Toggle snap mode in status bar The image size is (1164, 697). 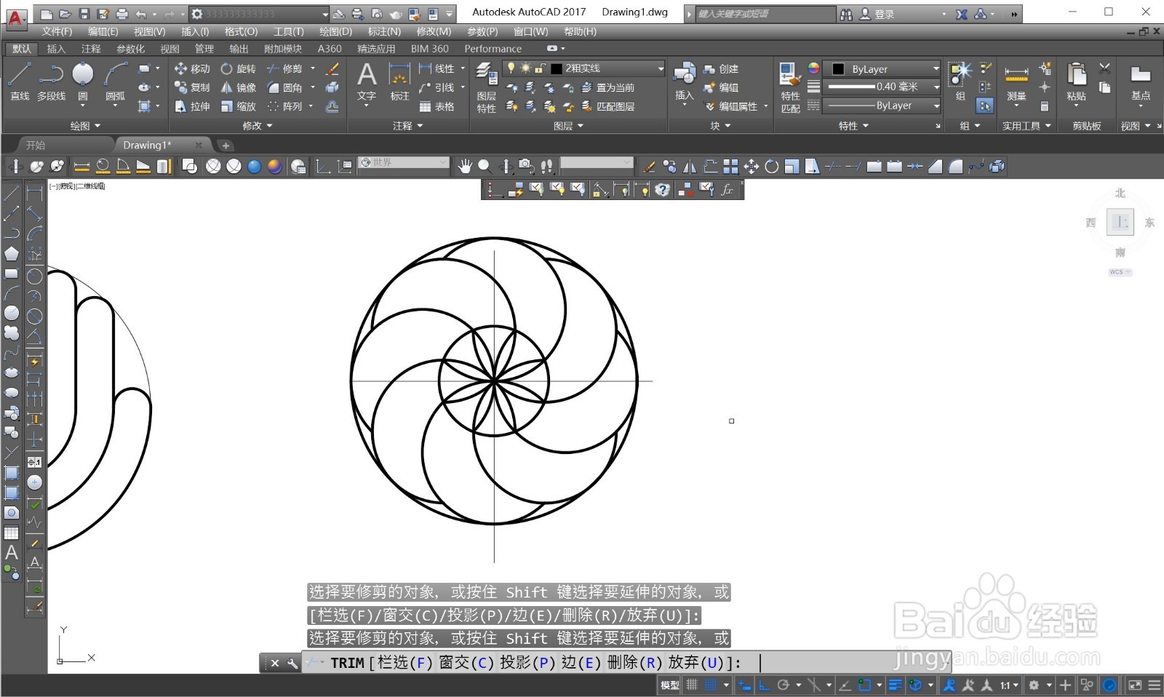(711, 685)
